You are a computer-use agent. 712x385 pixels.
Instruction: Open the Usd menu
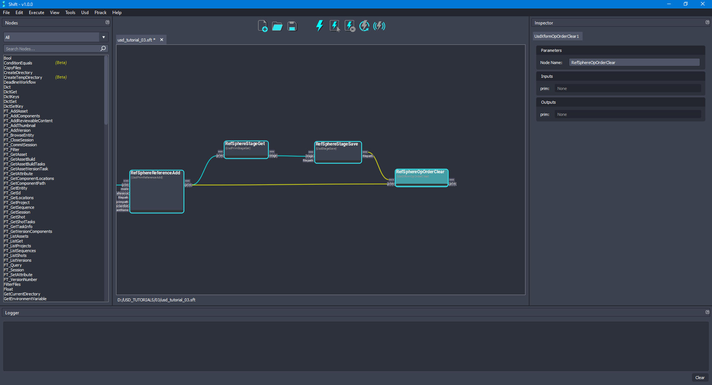pos(85,12)
